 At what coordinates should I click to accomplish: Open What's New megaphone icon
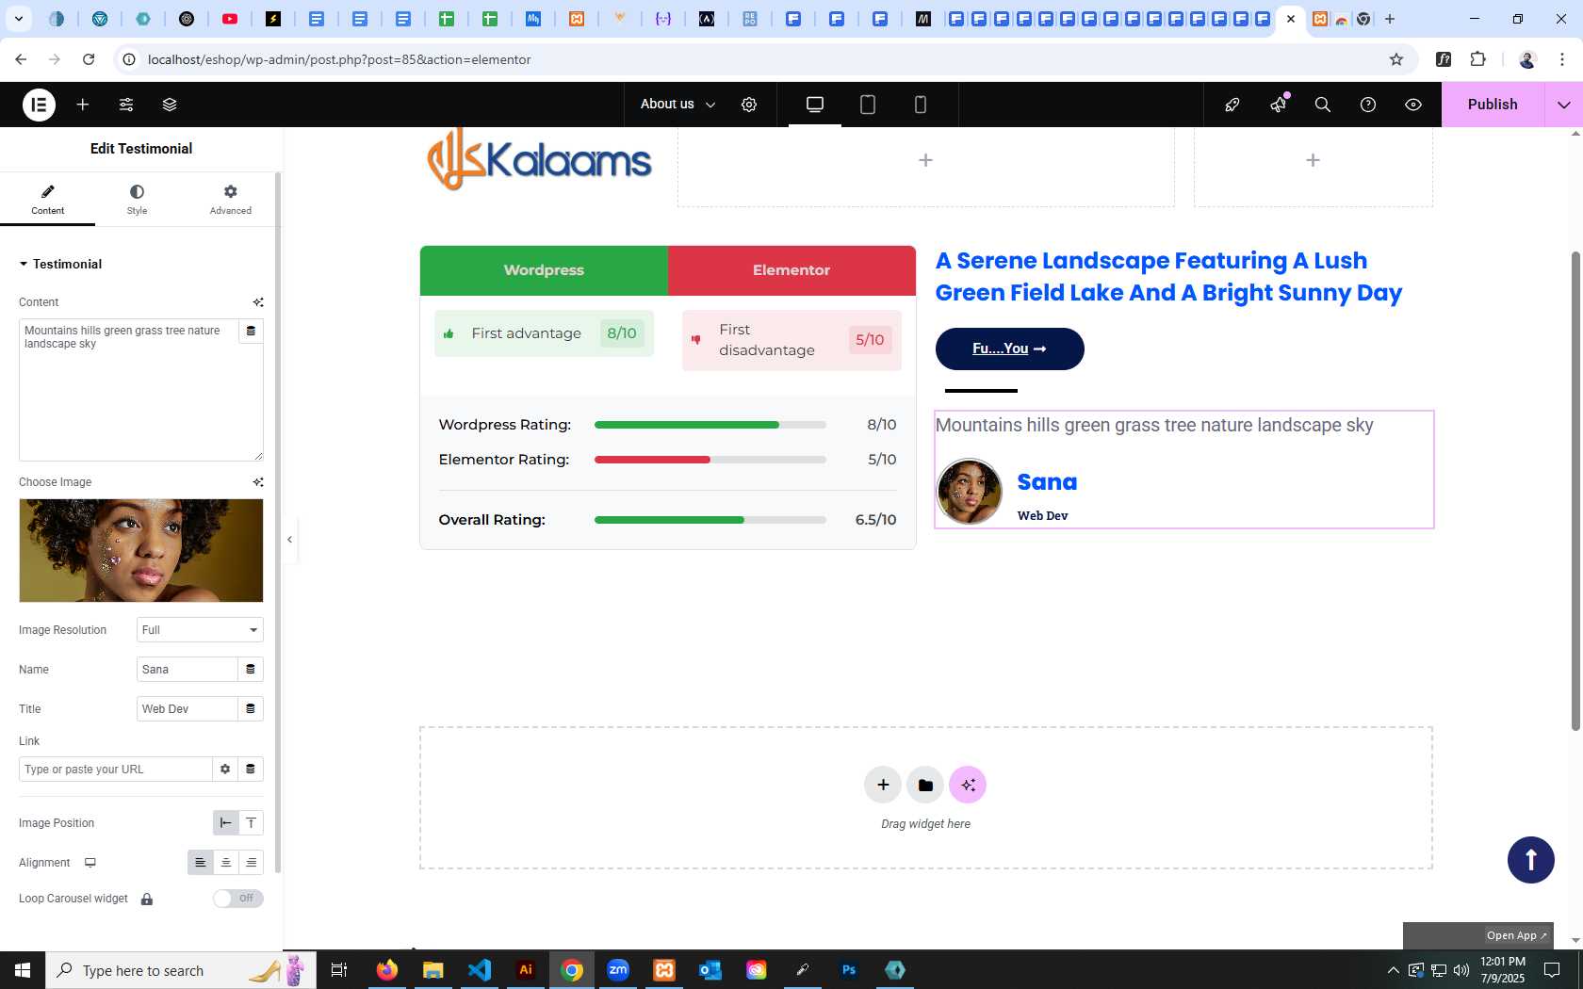[1278, 105]
